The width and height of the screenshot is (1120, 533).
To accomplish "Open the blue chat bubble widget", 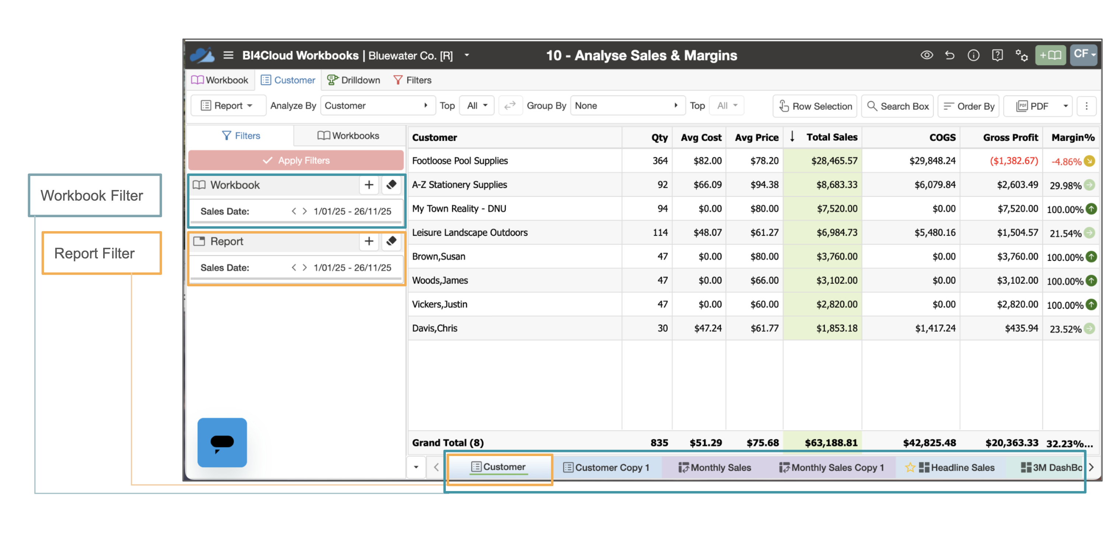I will [x=222, y=443].
